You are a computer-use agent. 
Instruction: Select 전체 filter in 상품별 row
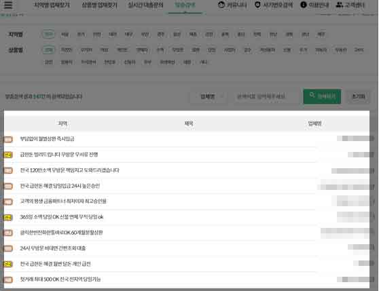pos(49,50)
